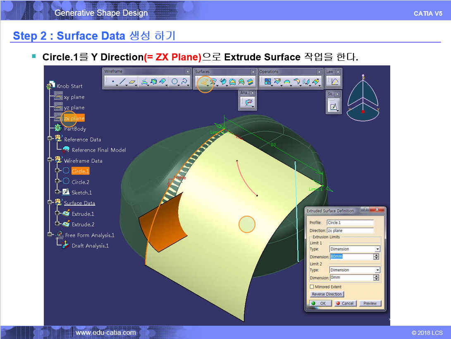Select the Plane tool in Wireframe toolbar

tap(132, 82)
